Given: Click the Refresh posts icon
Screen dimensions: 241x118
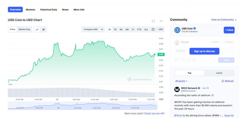Looking at the screenshot, I should pyautogui.click(x=223, y=81).
